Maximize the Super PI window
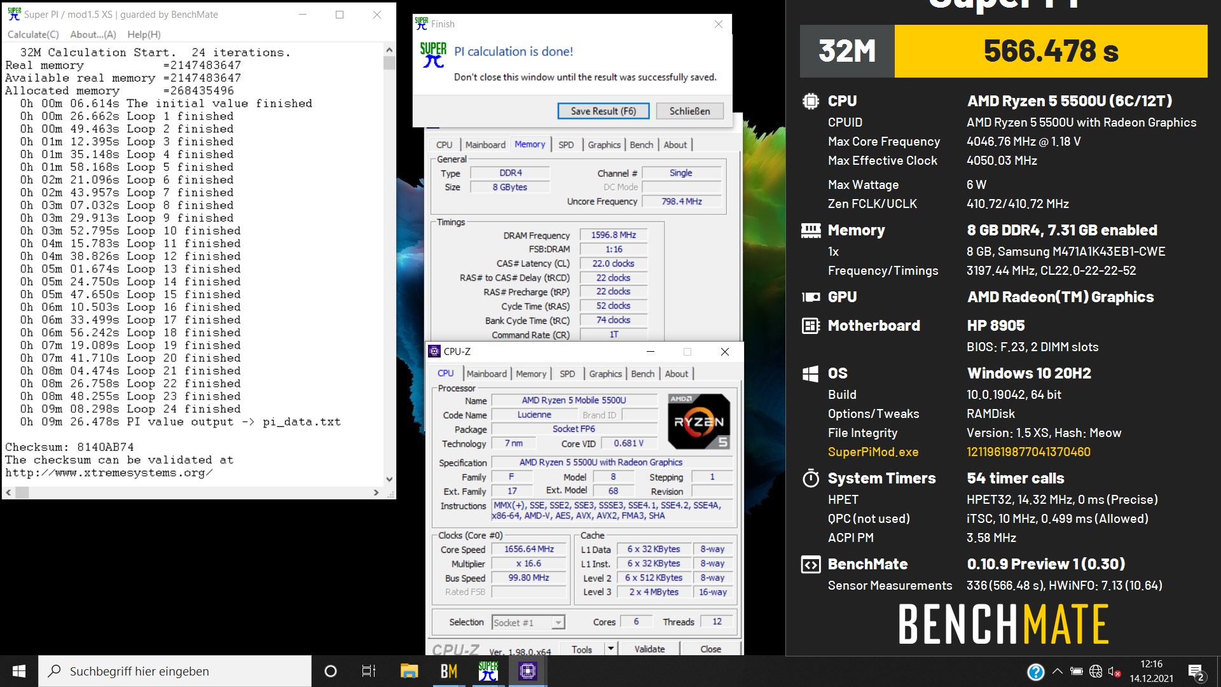 (x=340, y=15)
